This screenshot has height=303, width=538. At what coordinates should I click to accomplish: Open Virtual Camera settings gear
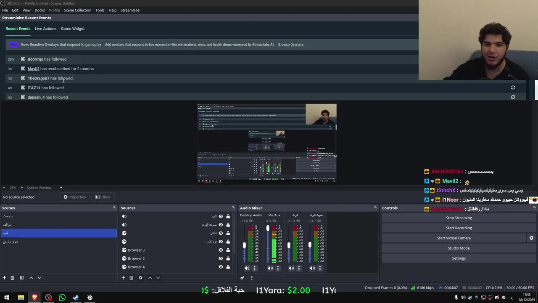coord(531,238)
